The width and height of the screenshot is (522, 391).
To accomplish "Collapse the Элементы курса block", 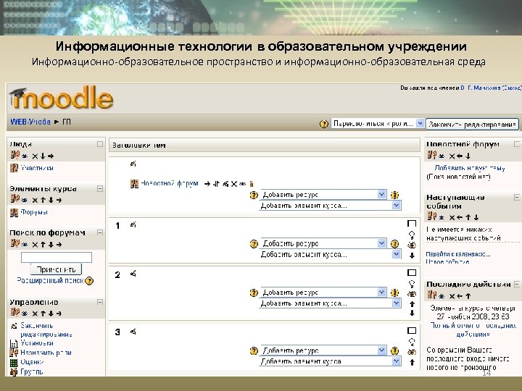I will coord(100,188).
